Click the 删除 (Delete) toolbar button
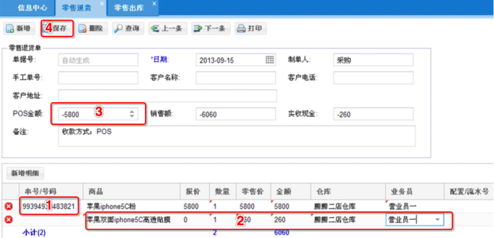Screen dimensions: 494x238 pos(91,28)
